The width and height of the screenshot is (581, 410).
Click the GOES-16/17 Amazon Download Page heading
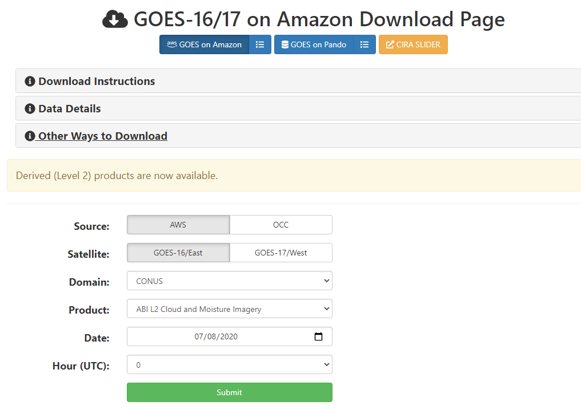coord(319,19)
